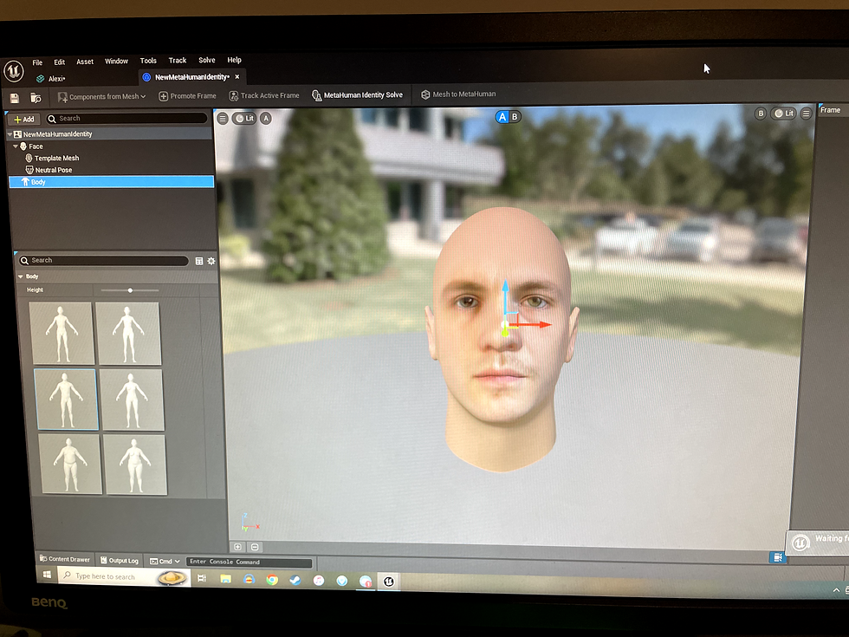This screenshot has height=637, width=849.
Task: Focus the identity tree Search field
Action: [126, 118]
